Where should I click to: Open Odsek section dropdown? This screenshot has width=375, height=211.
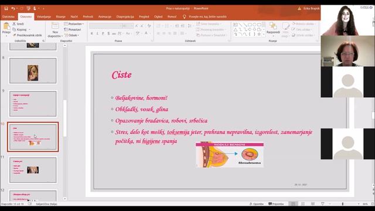point(71,35)
